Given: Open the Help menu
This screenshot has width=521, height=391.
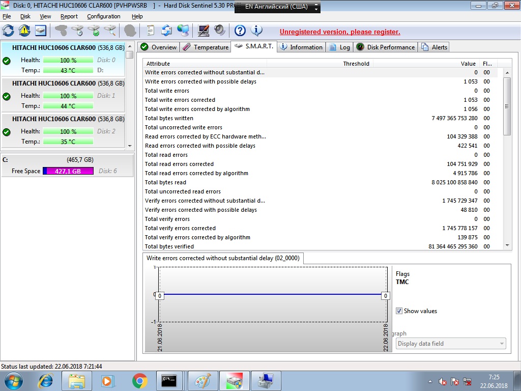Looking at the screenshot, I should tap(137, 16).
